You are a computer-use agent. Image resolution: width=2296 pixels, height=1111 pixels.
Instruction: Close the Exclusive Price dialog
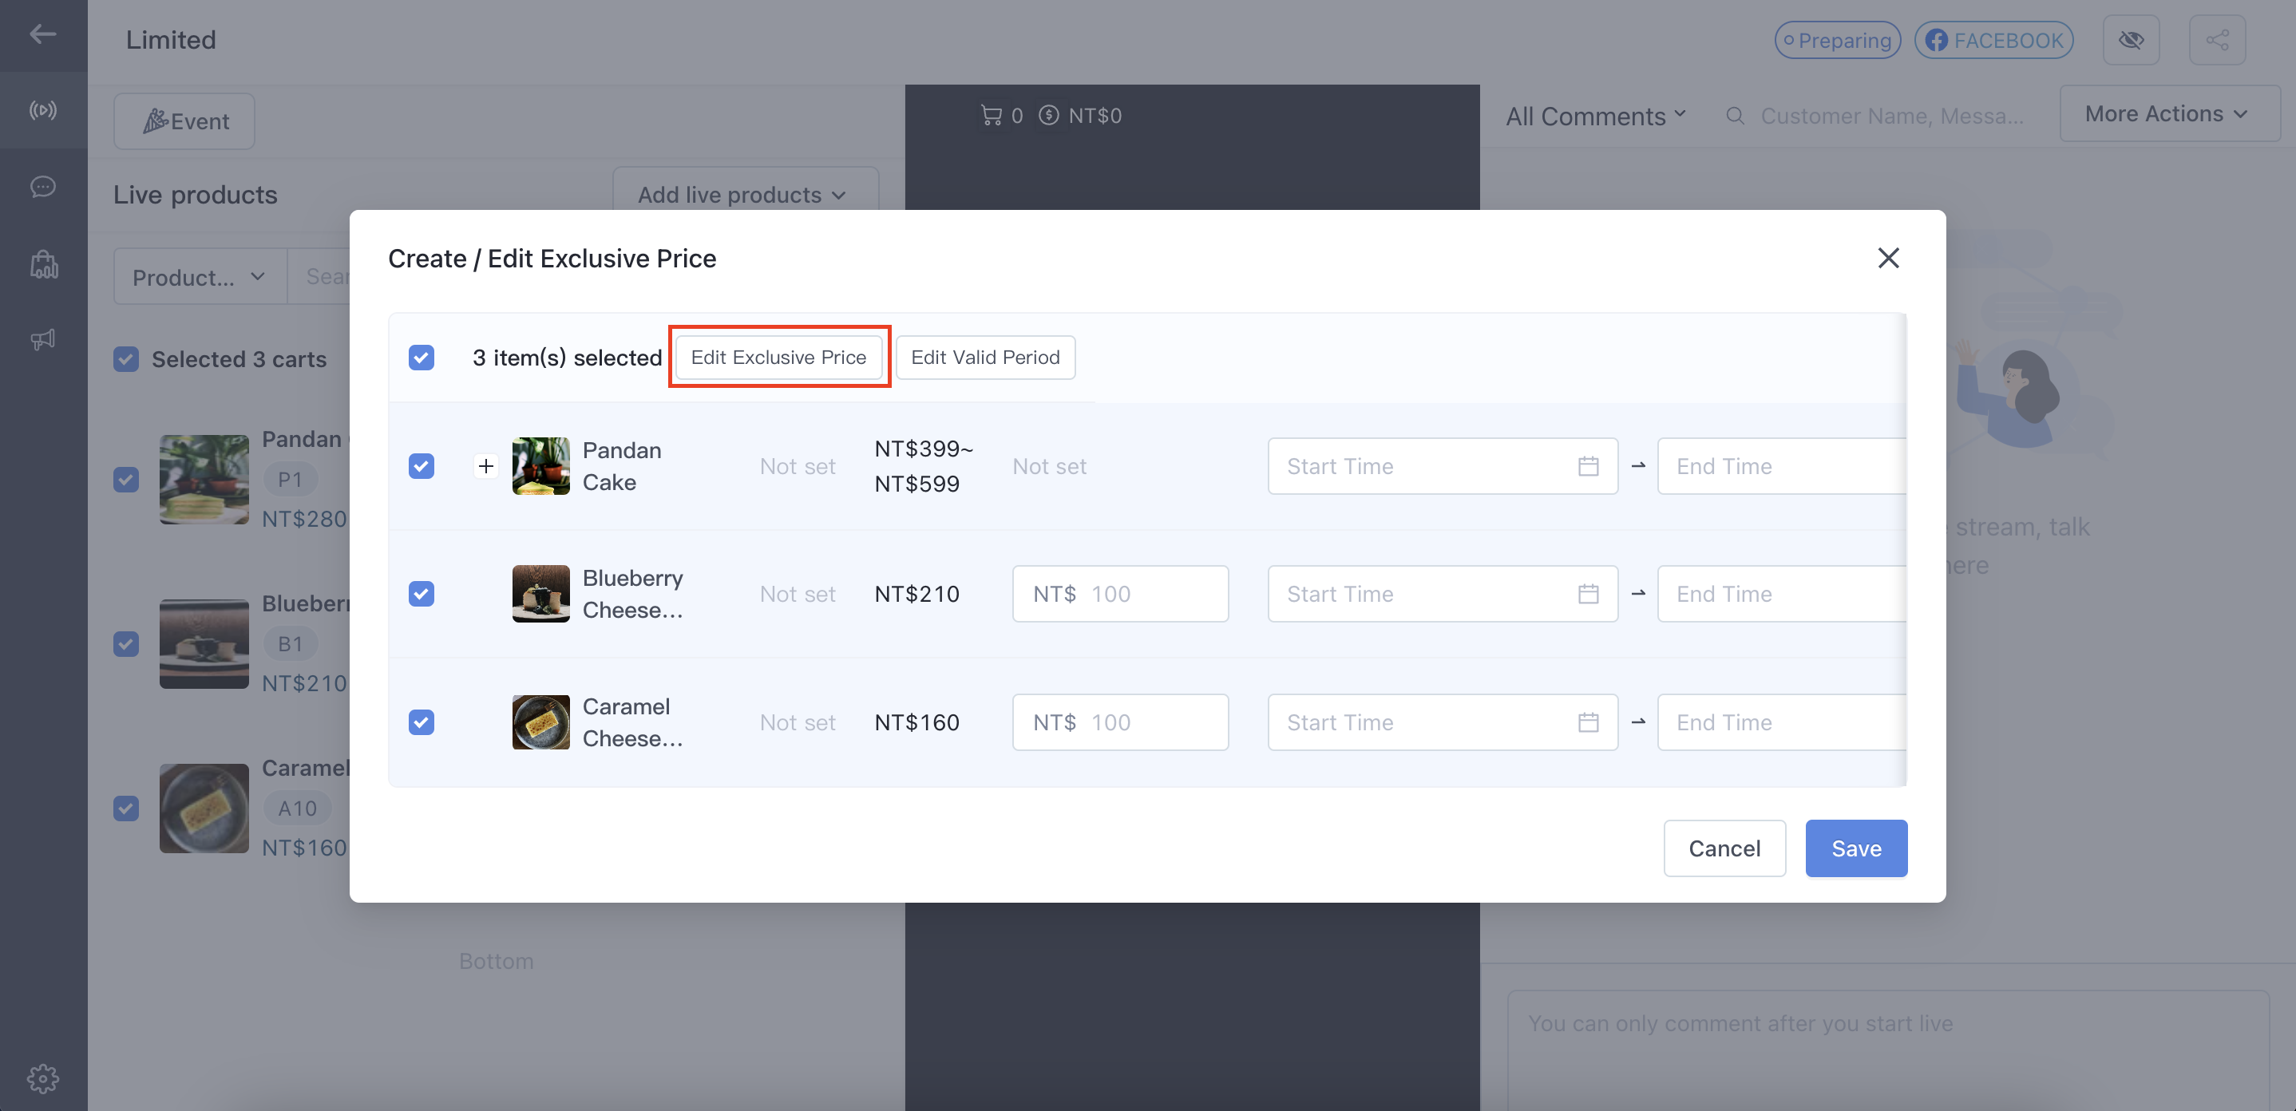click(x=1888, y=259)
